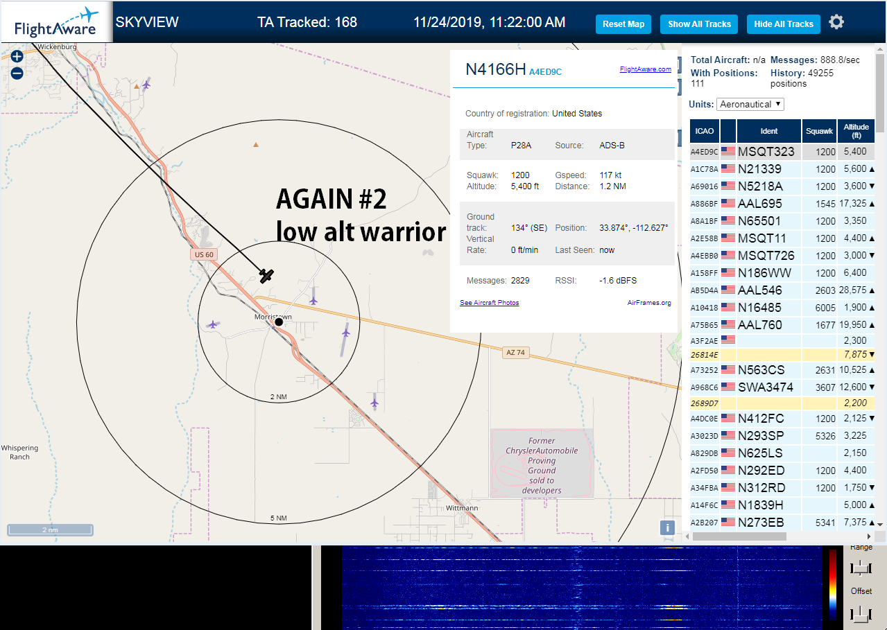
Task: Select the MSQT11 aircraft row
Action: (782, 238)
